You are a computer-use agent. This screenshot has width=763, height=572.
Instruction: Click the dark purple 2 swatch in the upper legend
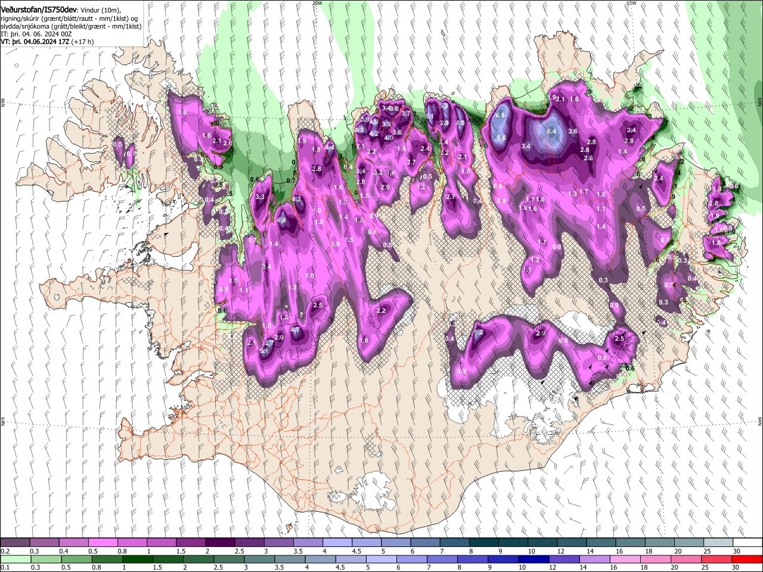220,543
